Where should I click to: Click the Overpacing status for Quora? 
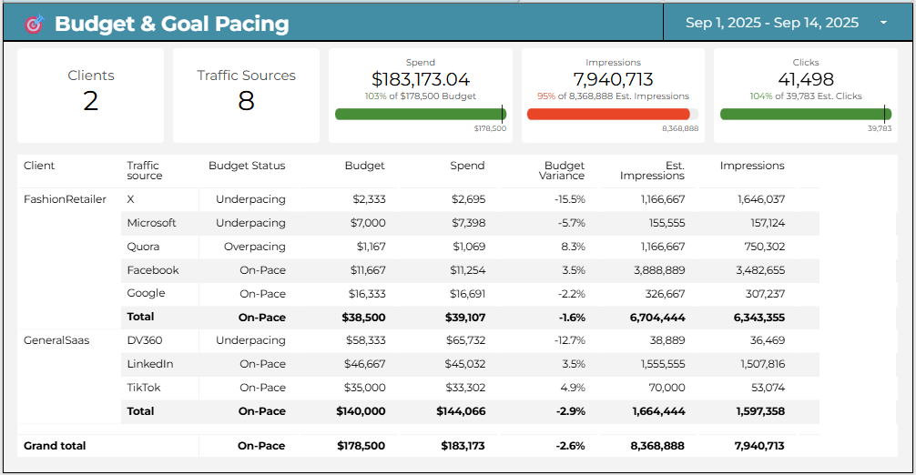pyautogui.click(x=255, y=247)
